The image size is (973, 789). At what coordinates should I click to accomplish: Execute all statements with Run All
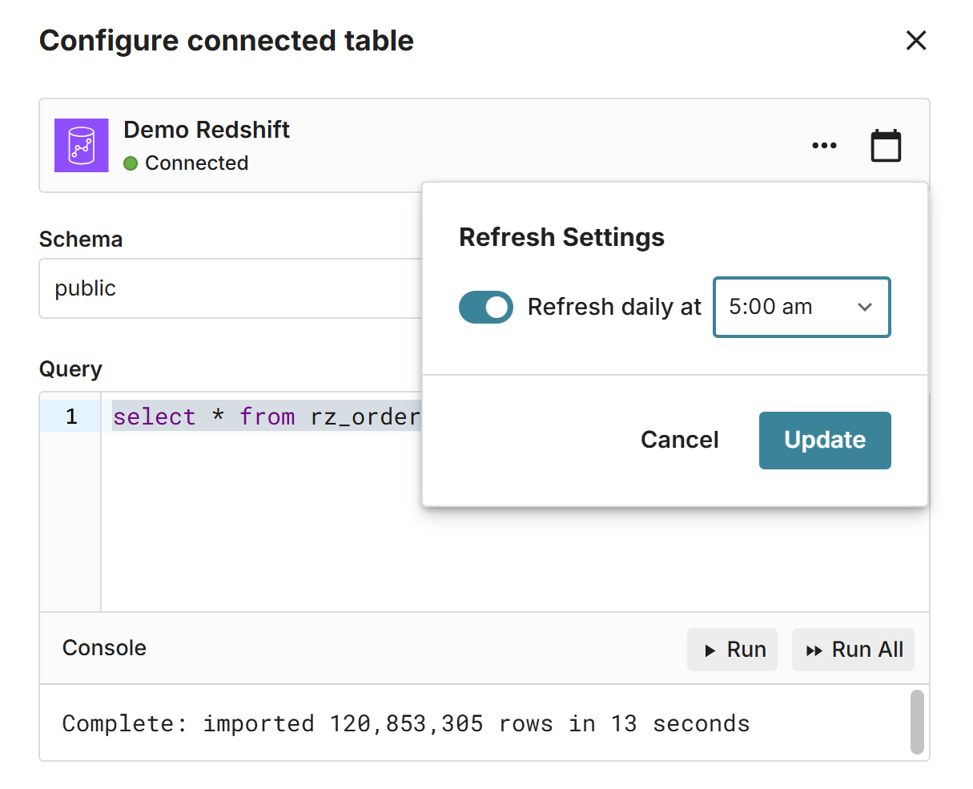coord(854,650)
